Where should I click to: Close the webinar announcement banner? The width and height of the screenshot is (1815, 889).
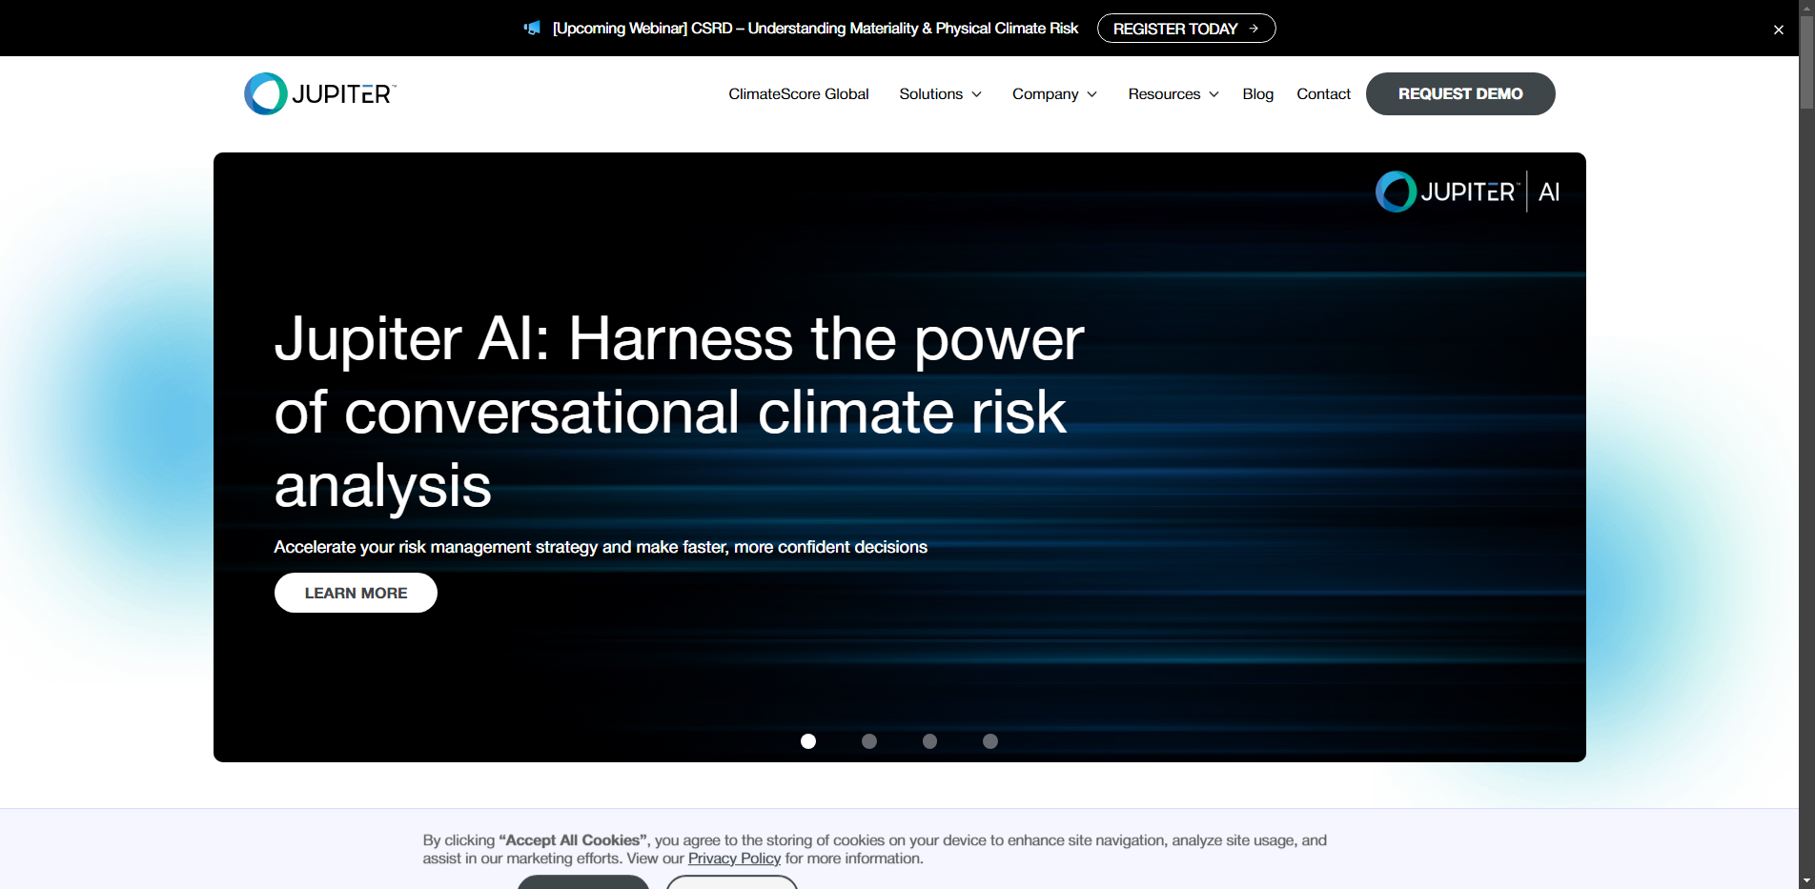[x=1778, y=30]
